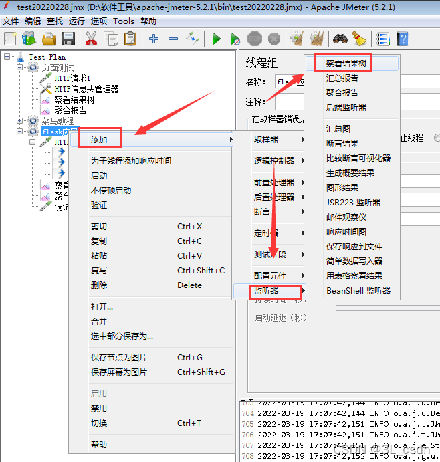Viewport: 440px width, 462px height.
Task: Open the Tools menu
Action: coord(124,21)
